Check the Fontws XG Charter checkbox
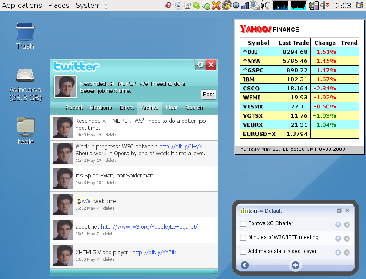 point(243,224)
